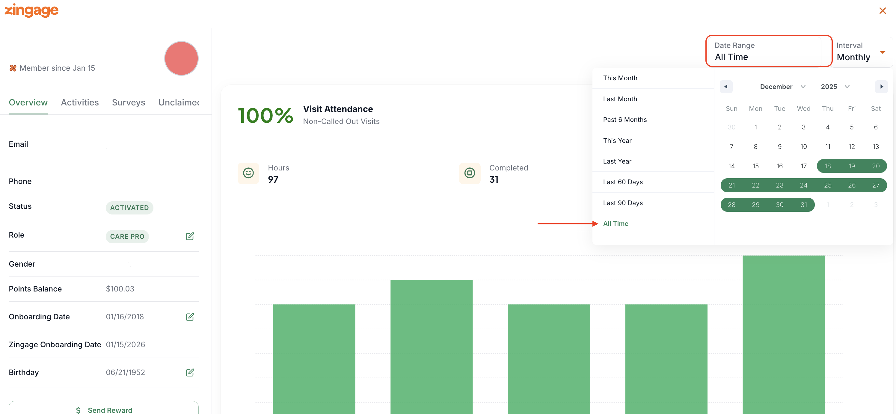Image resolution: width=896 pixels, height=414 pixels.
Task: Open the December month dropdown
Action: coord(782,87)
